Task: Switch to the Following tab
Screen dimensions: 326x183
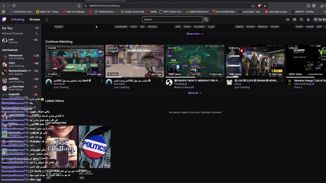Action: (17, 19)
